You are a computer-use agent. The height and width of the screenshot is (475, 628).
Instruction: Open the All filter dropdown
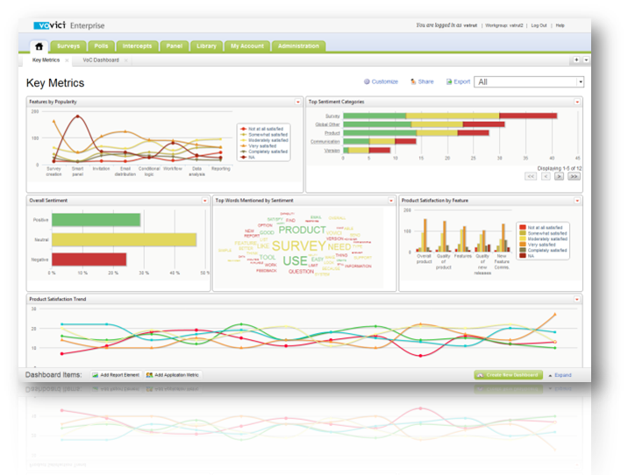[580, 82]
